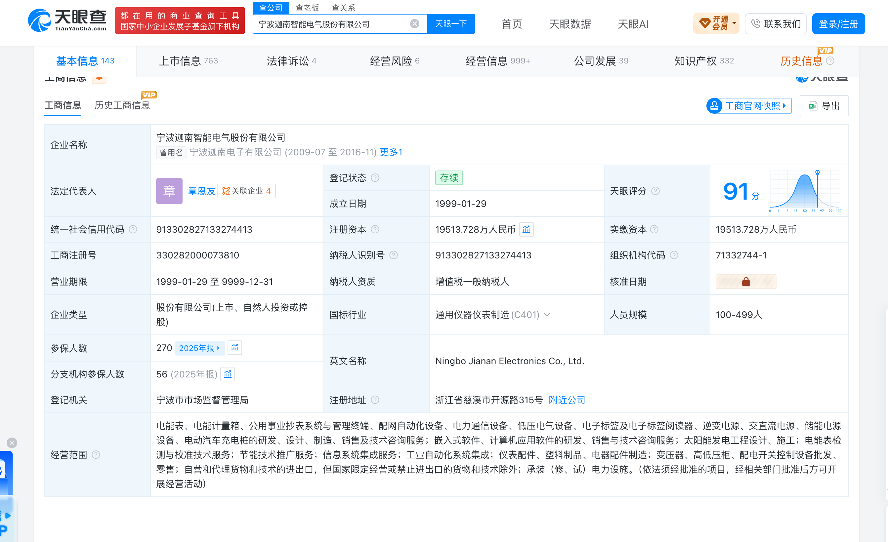Open insured headcount chart icon
Image resolution: width=888 pixels, height=542 pixels.
click(234, 348)
